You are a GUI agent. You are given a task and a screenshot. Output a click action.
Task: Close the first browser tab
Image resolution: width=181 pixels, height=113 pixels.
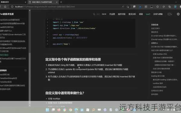tap(25, 2)
